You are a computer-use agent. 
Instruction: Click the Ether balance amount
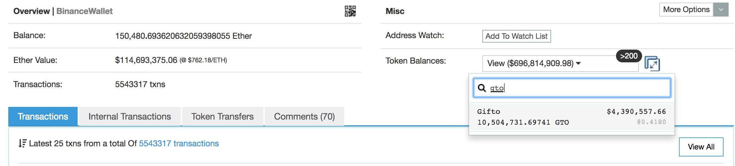point(183,36)
